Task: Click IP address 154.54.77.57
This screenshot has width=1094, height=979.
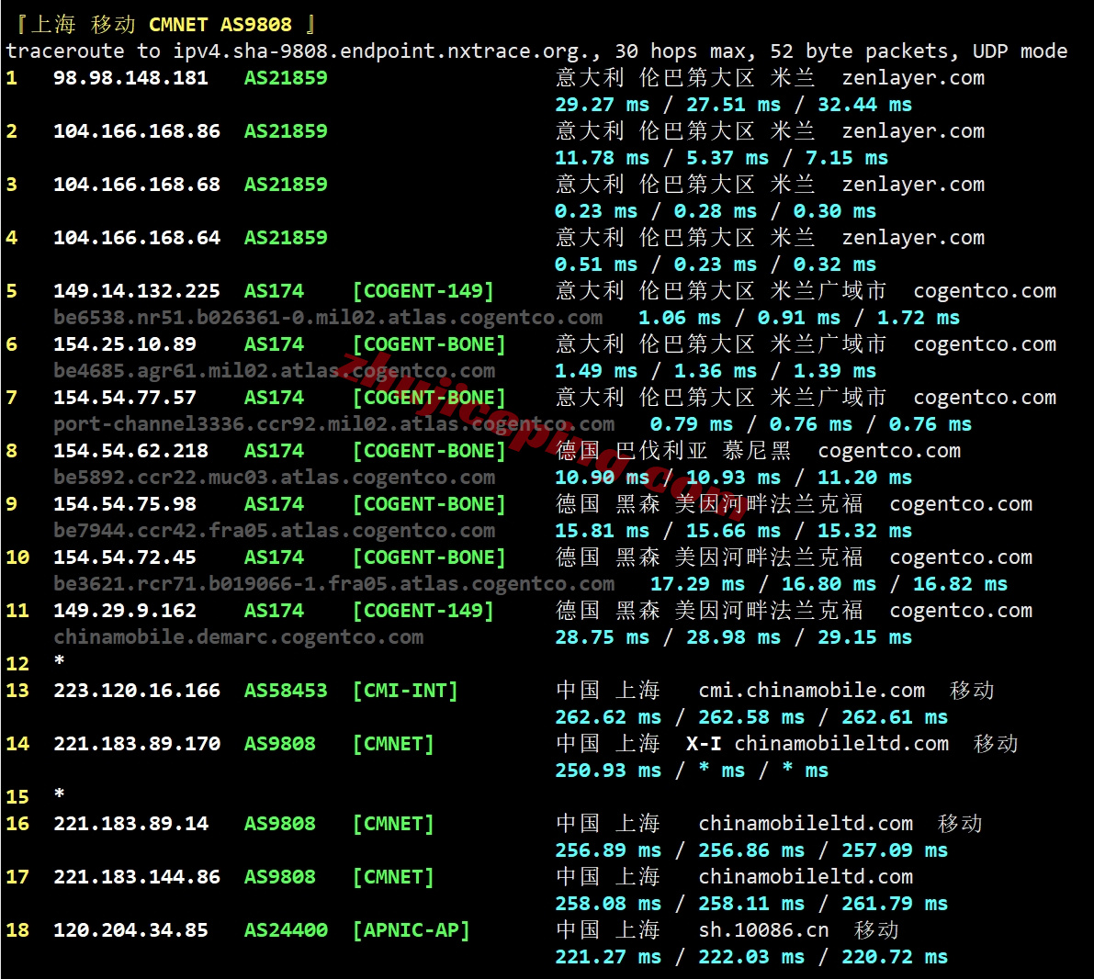Action: [x=125, y=397]
